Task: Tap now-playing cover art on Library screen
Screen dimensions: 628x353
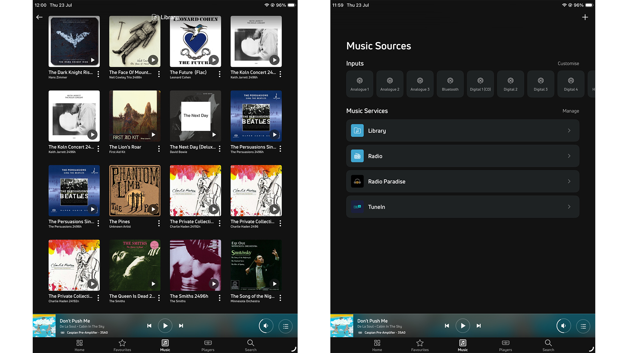Action: 44,326
